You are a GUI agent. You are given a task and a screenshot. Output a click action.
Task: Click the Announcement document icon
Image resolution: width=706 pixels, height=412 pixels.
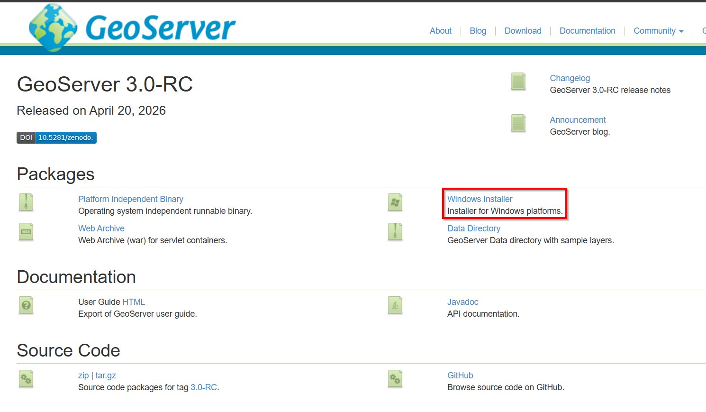[x=518, y=123]
